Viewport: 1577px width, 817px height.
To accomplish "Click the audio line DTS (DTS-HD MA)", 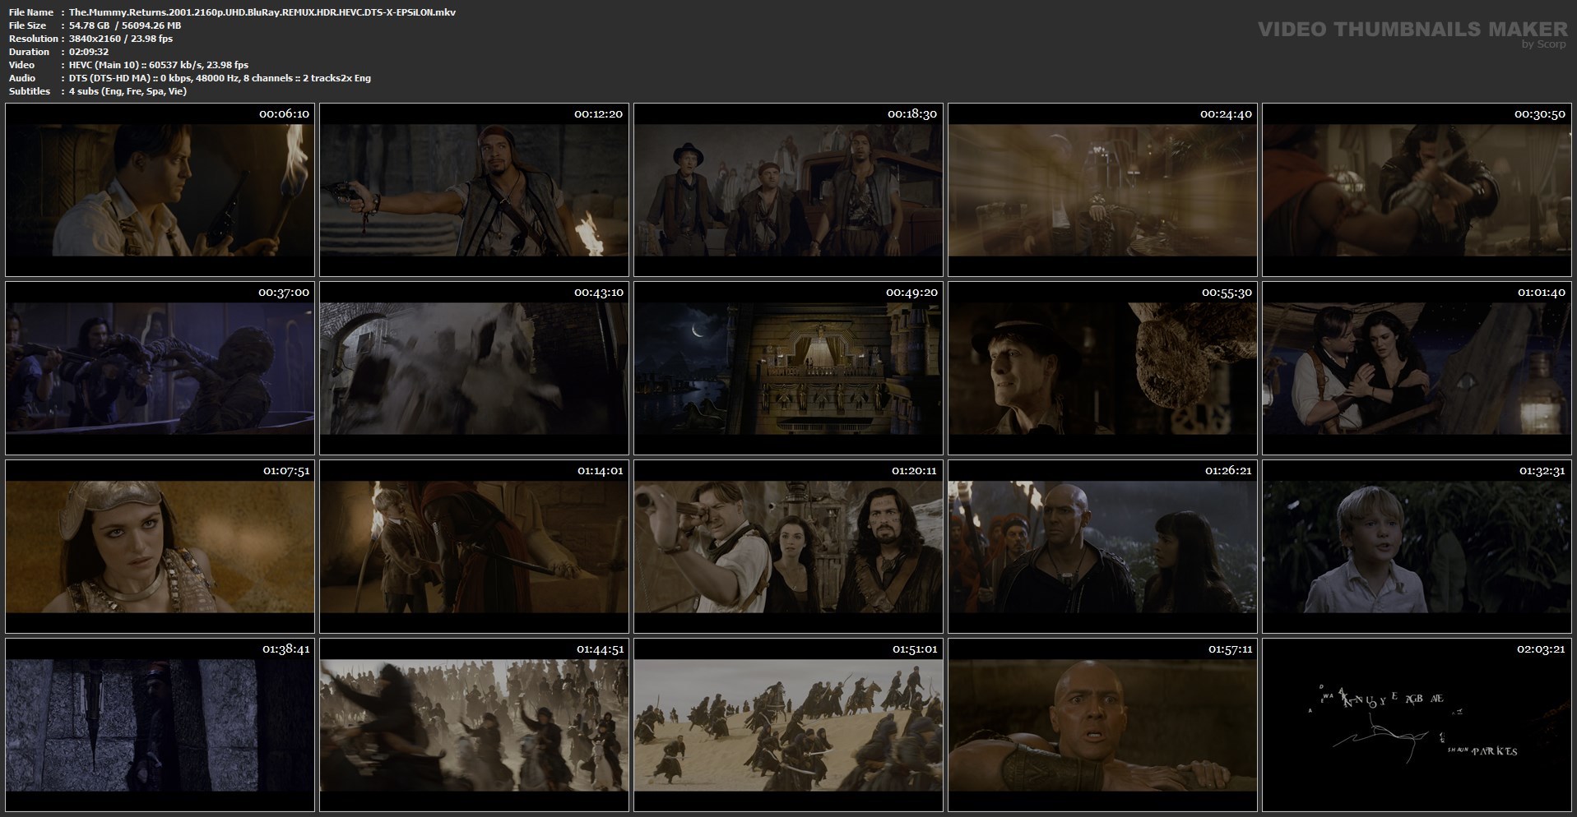I will click(x=220, y=78).
